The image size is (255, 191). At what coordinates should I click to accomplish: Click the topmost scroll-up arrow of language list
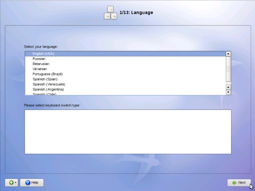pos(228,54)
